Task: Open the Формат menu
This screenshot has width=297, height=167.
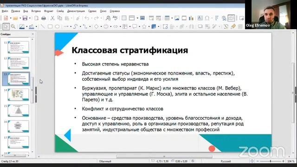Action: click(x=49, y=11)
